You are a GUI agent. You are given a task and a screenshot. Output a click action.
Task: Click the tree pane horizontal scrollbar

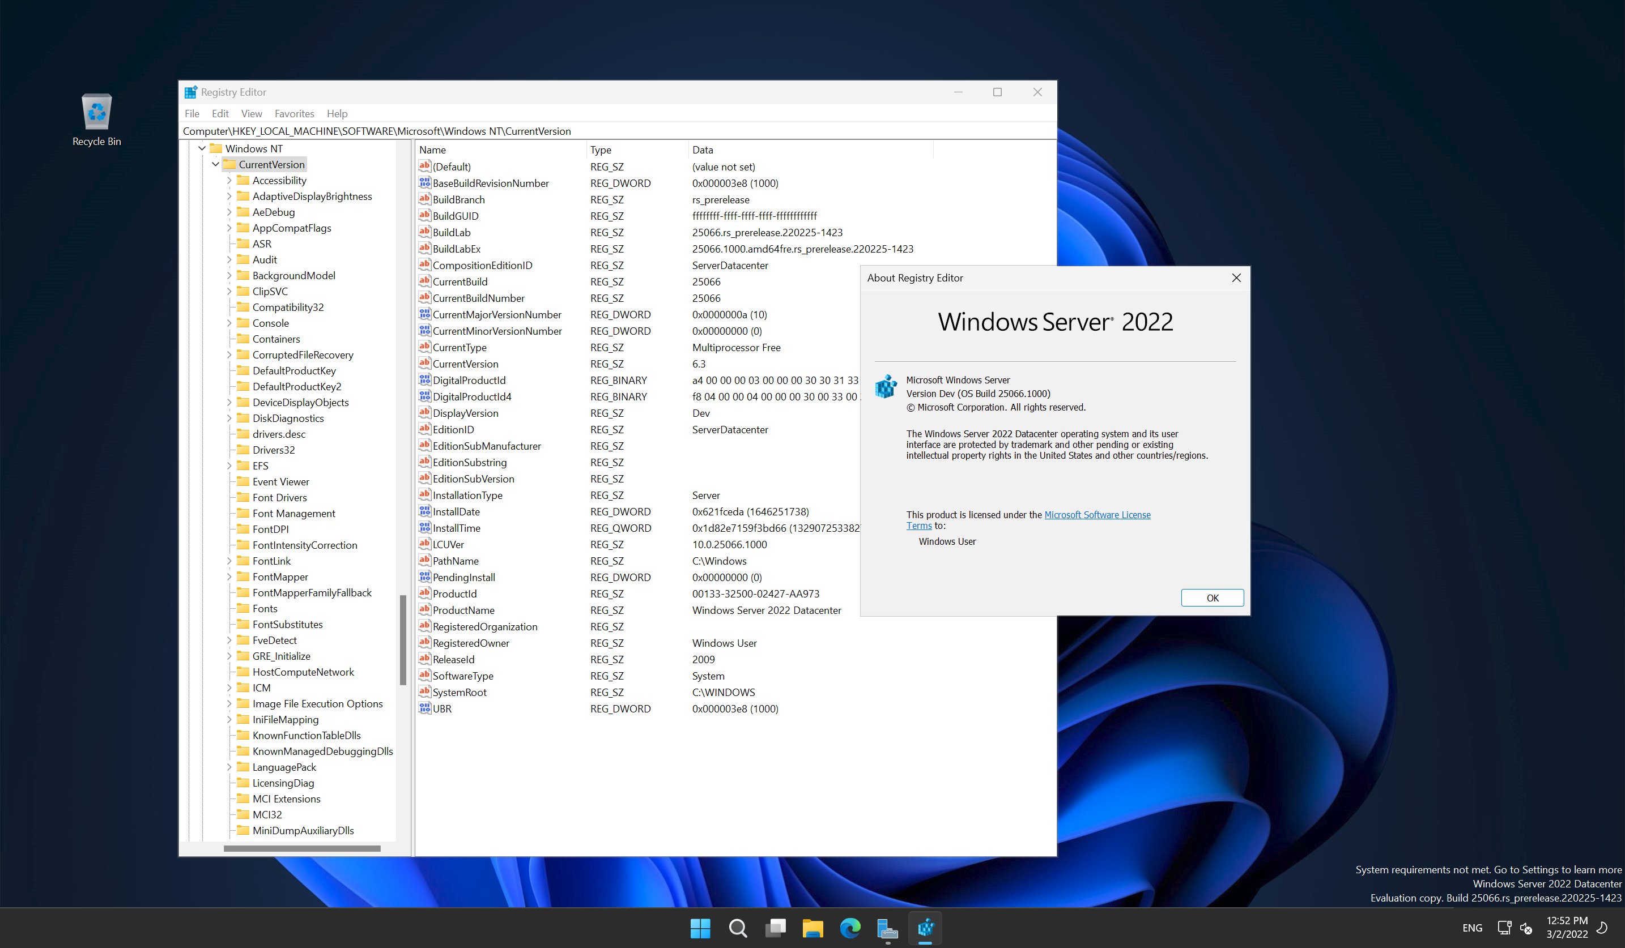302,848
